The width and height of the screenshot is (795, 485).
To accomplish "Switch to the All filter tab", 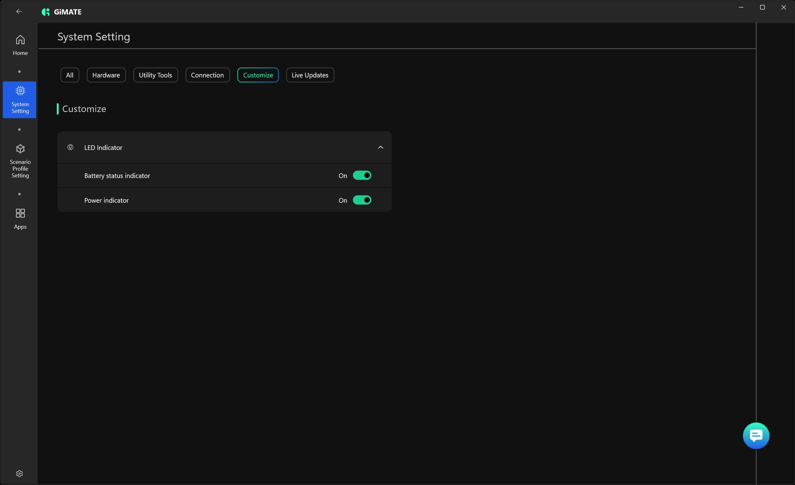I will [x=70, y=75].
